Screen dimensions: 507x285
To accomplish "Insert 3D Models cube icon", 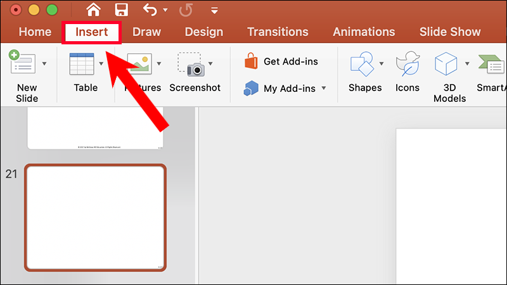I will [x=446, y=64].
